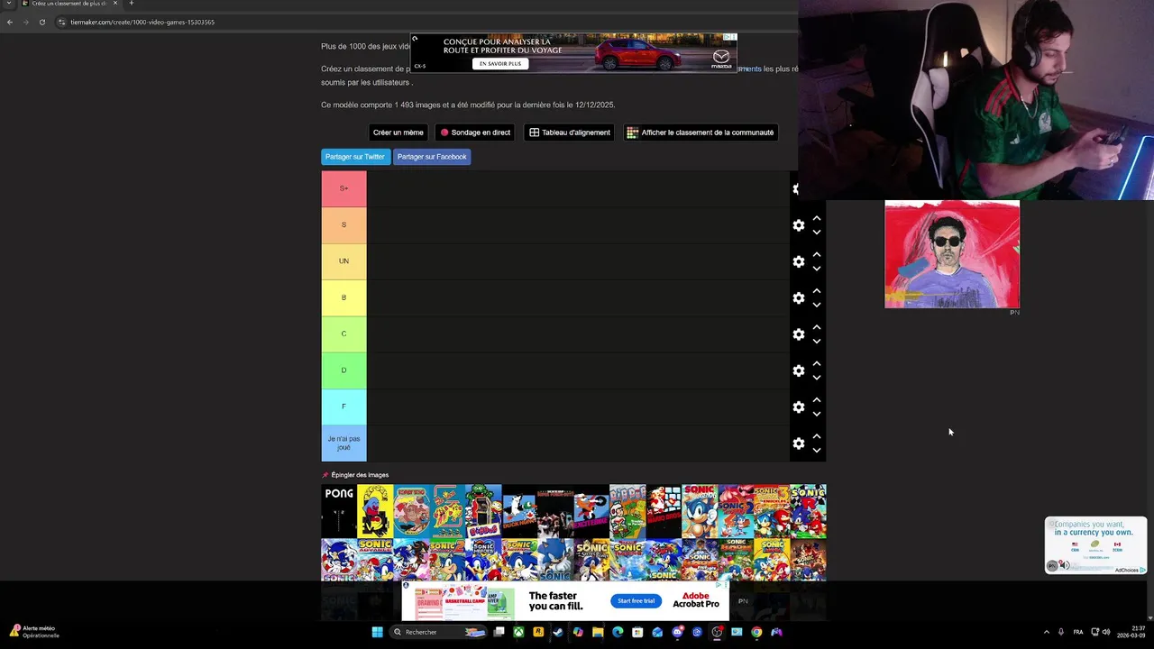Select the Mario Bros game thumbnail
Image resolution: width=1154 pixels, height=649 pixels.
point(664,511)
